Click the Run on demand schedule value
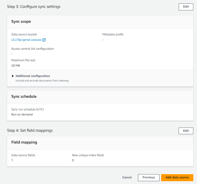This screenshot has height=184, width=197. click(22, 114)
